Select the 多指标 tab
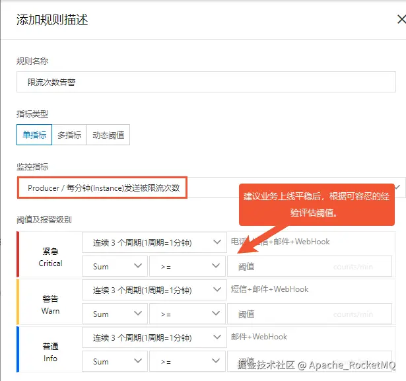 69,135
